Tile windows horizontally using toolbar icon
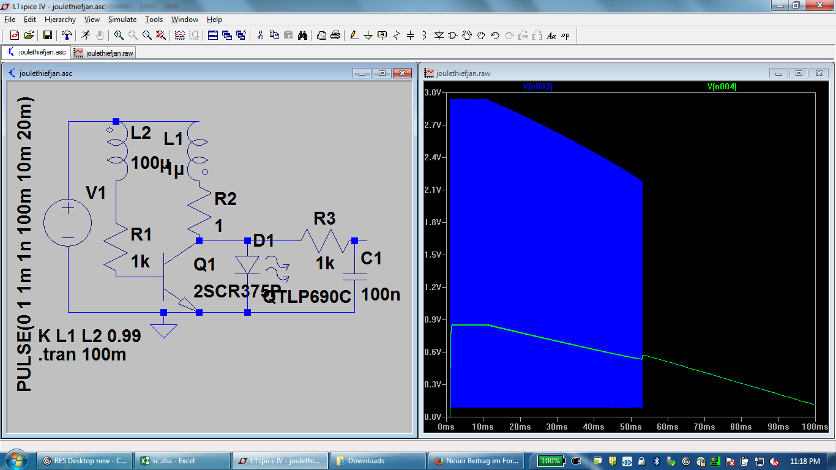 coord(213,35)
